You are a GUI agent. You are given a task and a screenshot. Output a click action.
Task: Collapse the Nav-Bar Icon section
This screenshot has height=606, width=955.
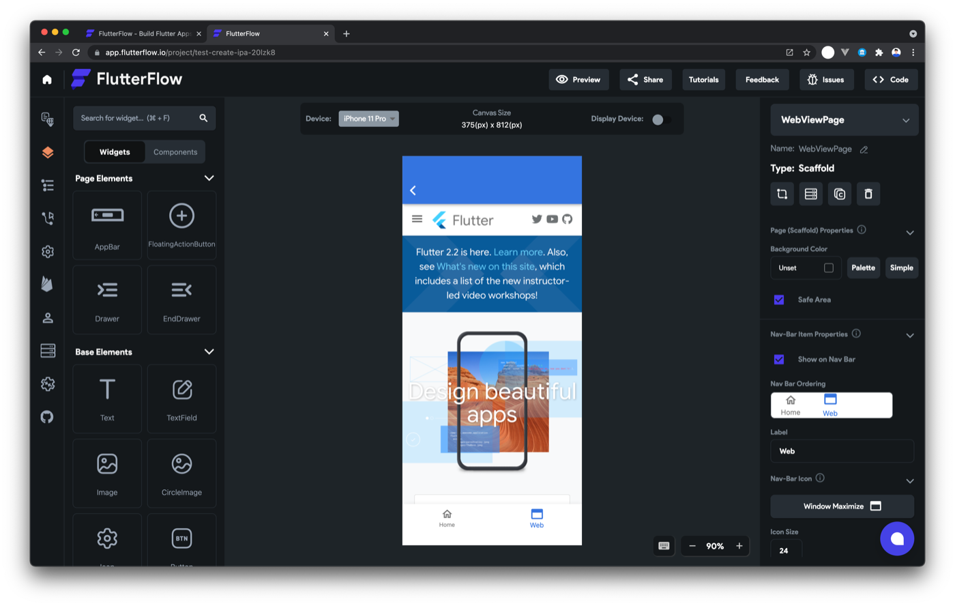[x=910, y=481]
